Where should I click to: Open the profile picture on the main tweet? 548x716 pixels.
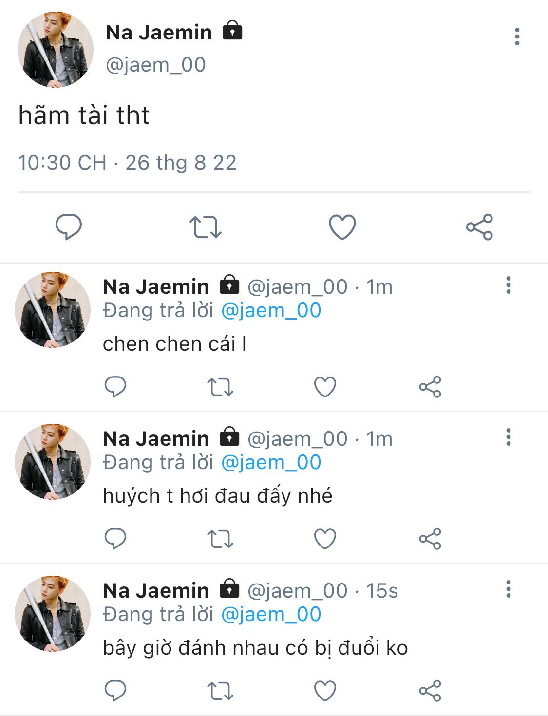55,50
